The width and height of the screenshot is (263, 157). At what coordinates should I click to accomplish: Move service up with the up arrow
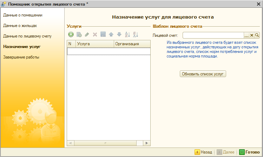(111, 35)
